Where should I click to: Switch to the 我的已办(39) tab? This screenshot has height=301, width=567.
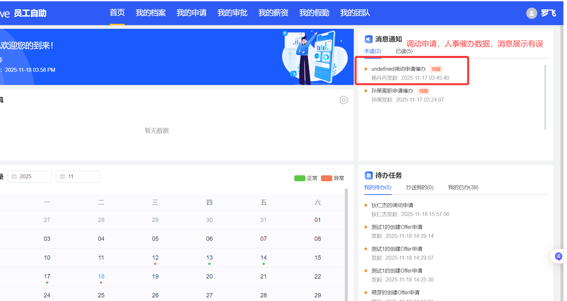(463, 188)
